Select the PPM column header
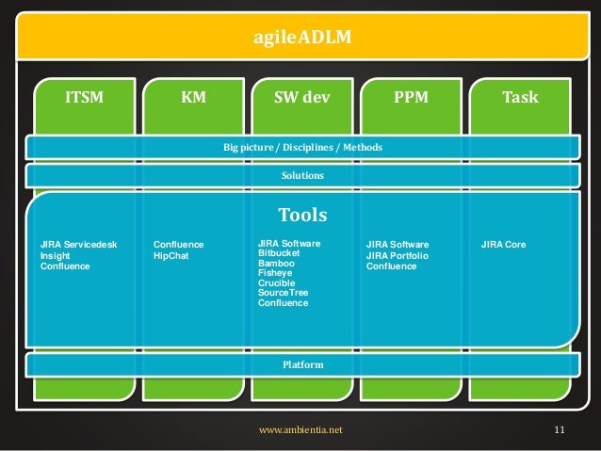601x451 pixels. (x=412, y=97)
